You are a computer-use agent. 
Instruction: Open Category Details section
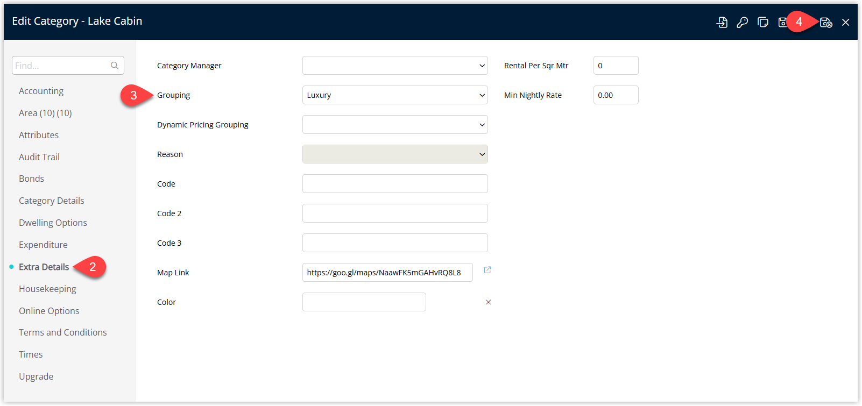click(52, 201)
